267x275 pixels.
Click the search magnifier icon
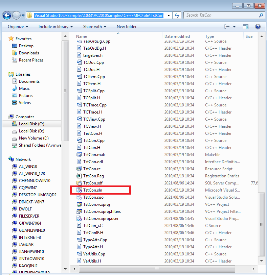pyautogui.click(x=261, y=15)
